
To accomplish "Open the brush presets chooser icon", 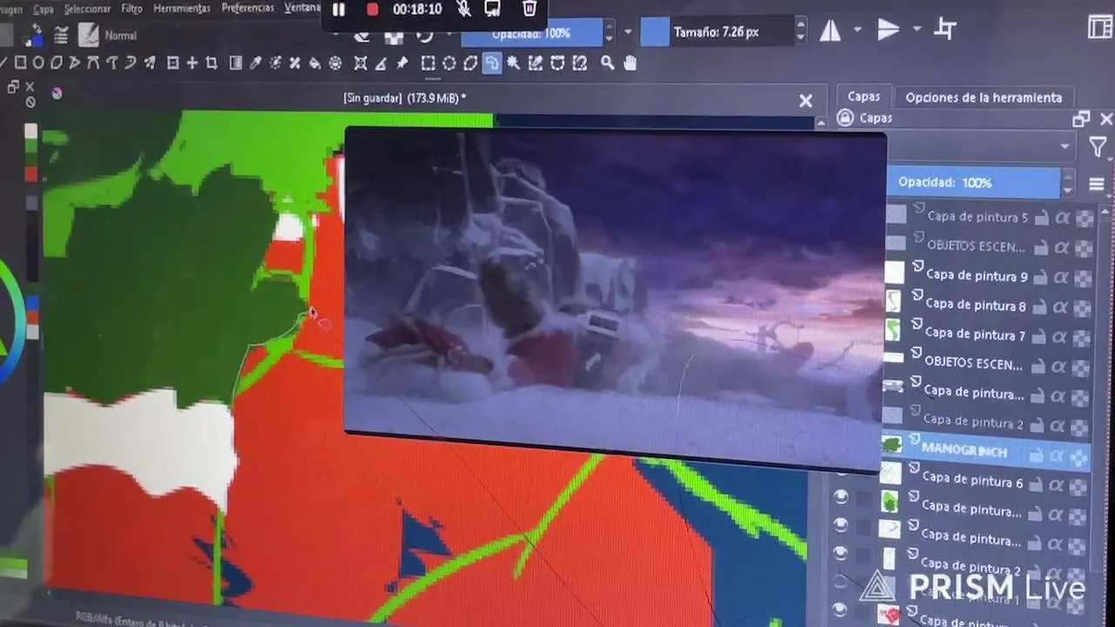I will pos(61,35).
